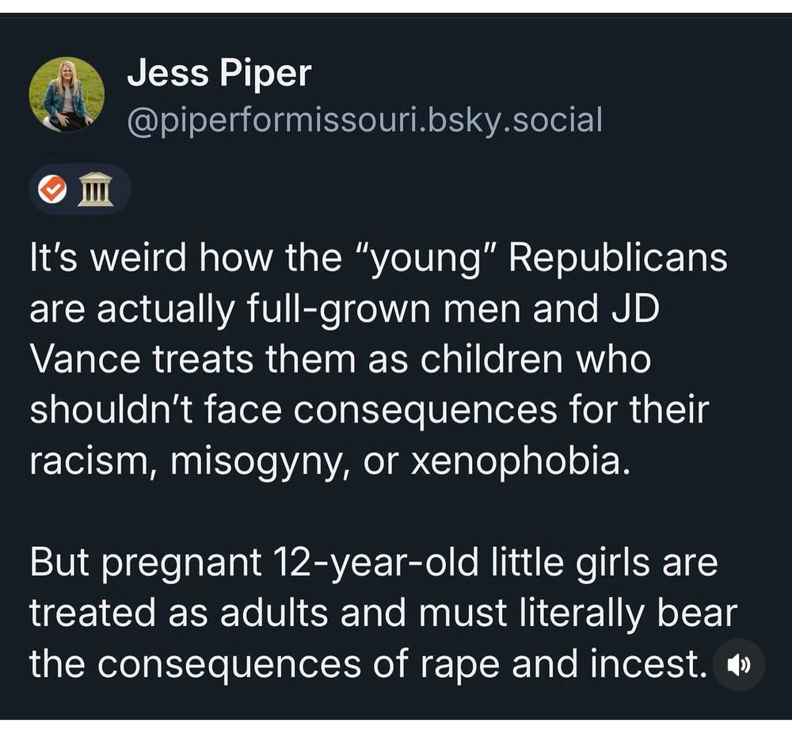The image size is (792, 730).
Task: Visit the @piperformissouri.bsky.social handle link
Action: pyautogui.click(x=364, y=120)
